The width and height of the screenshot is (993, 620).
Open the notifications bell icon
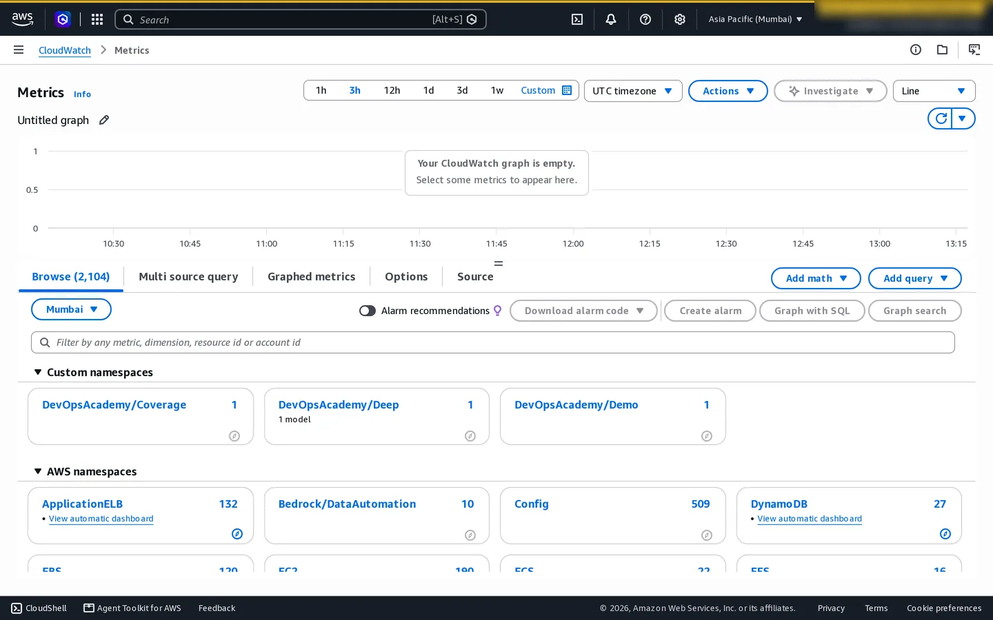click(x=611, y=19)
